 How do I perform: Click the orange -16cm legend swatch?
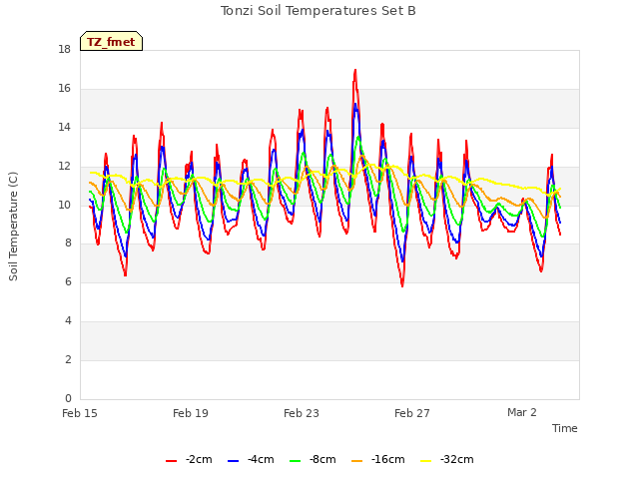[357, 461]
